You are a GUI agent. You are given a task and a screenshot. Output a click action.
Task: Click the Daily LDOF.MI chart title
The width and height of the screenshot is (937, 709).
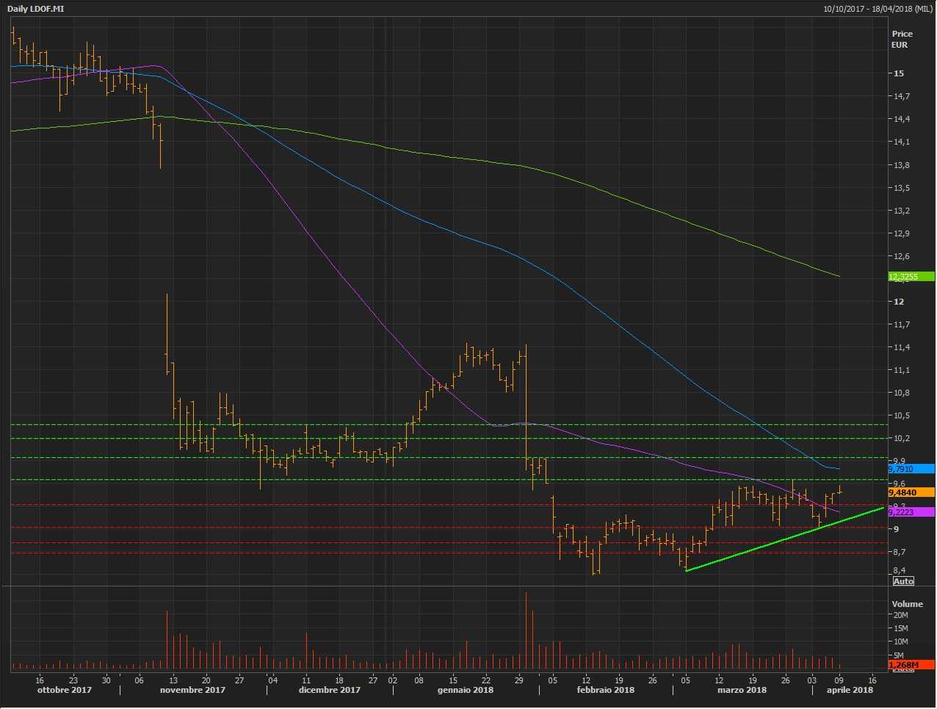(35, 9)
